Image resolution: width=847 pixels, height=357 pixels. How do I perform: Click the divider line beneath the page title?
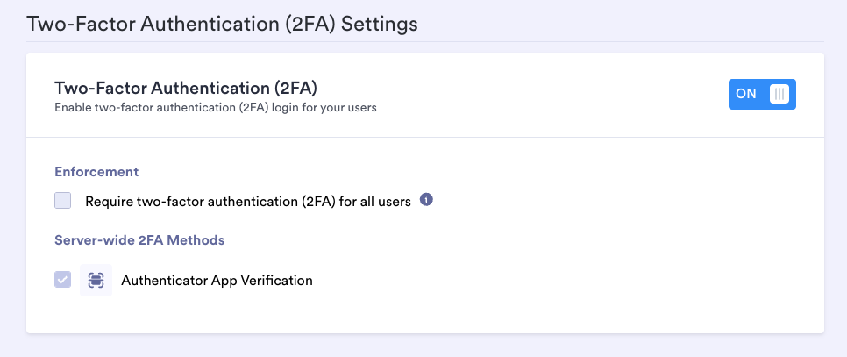(x=425, y=41)
